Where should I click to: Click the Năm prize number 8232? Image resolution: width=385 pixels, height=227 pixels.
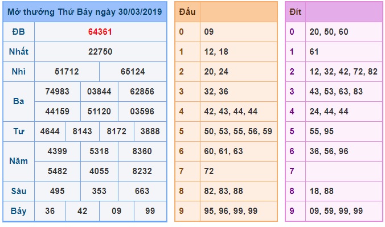(x=142, y=171)
